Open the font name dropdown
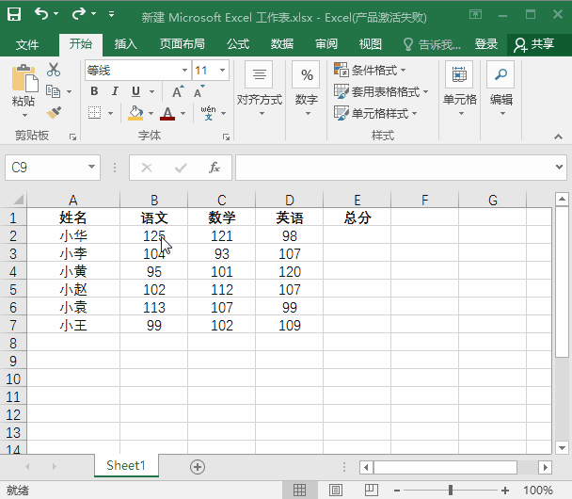The width and height of the screenshot is (572, 499). point(184,71)
